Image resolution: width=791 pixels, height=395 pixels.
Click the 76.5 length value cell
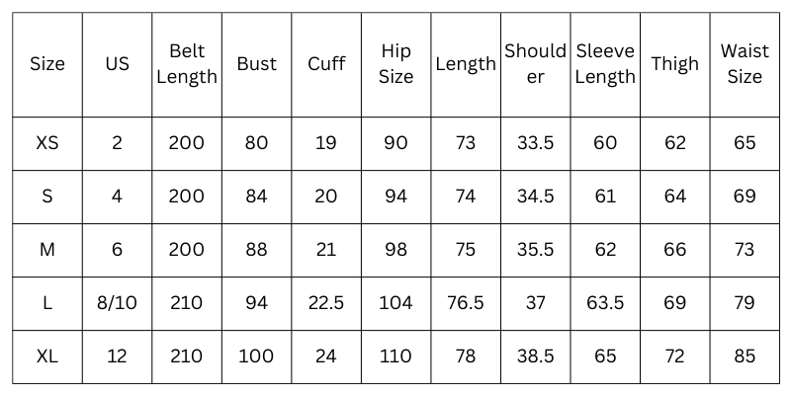(x=465, y=303)
